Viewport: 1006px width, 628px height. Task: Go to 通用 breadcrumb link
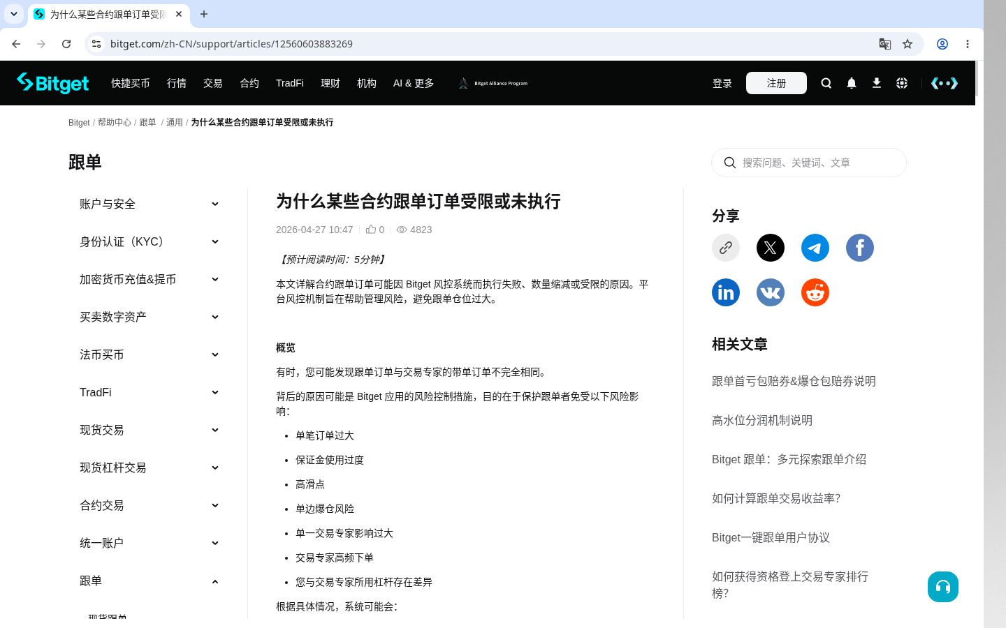tap(175, 122)
